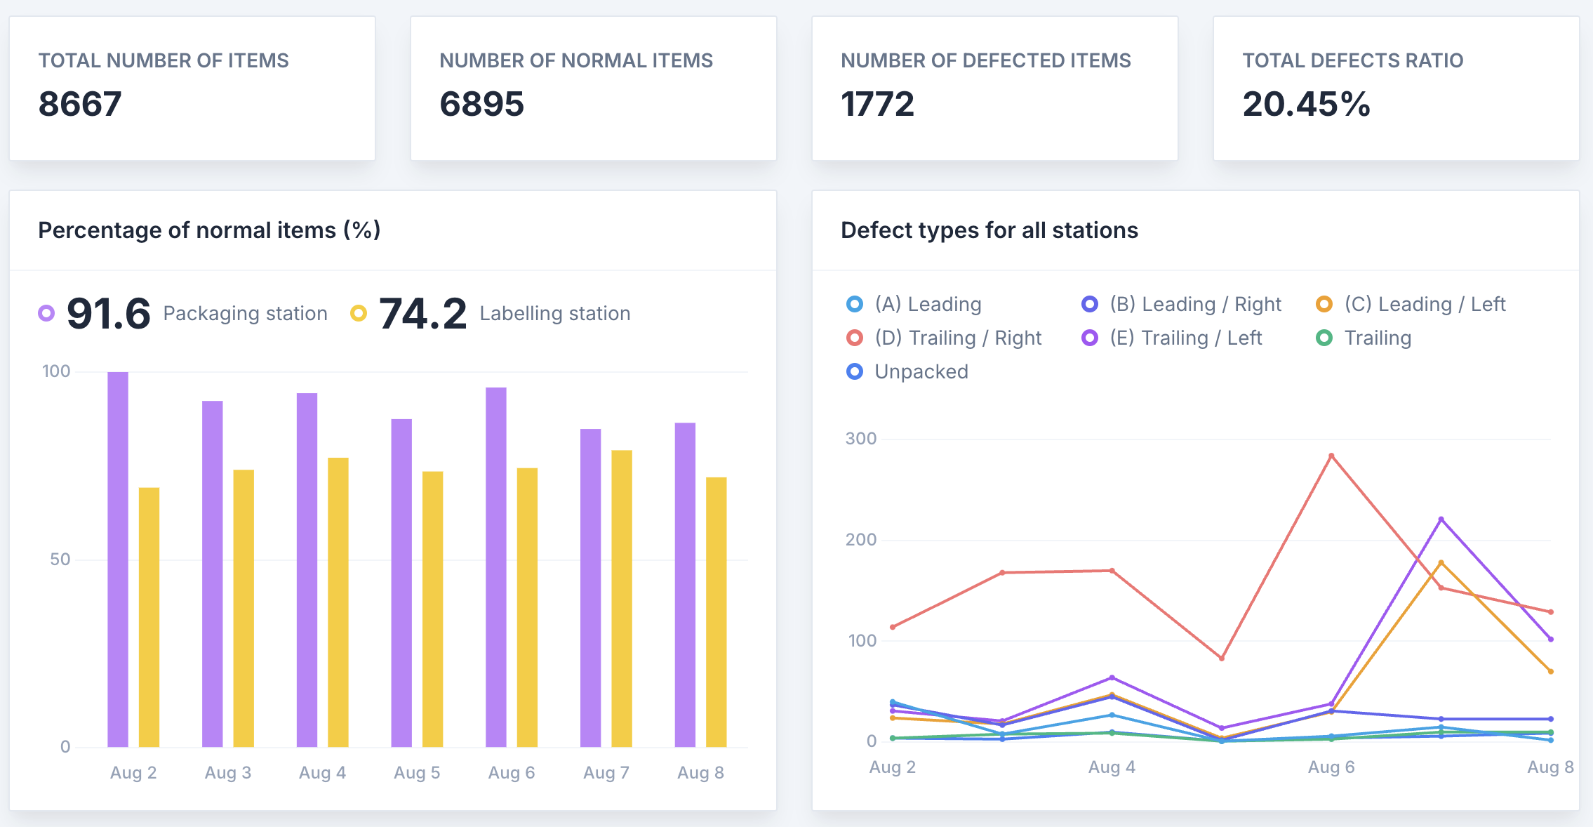Click the yellow Labelling bar for Aug 4
The image size is (1593, 827).
338,602
